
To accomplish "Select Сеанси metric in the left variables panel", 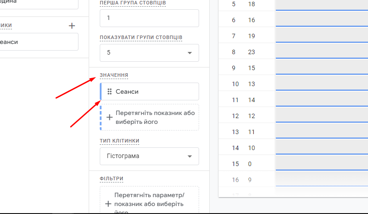I will pos(35,42).
